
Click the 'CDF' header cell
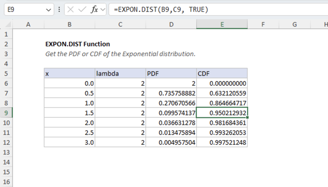222,73
